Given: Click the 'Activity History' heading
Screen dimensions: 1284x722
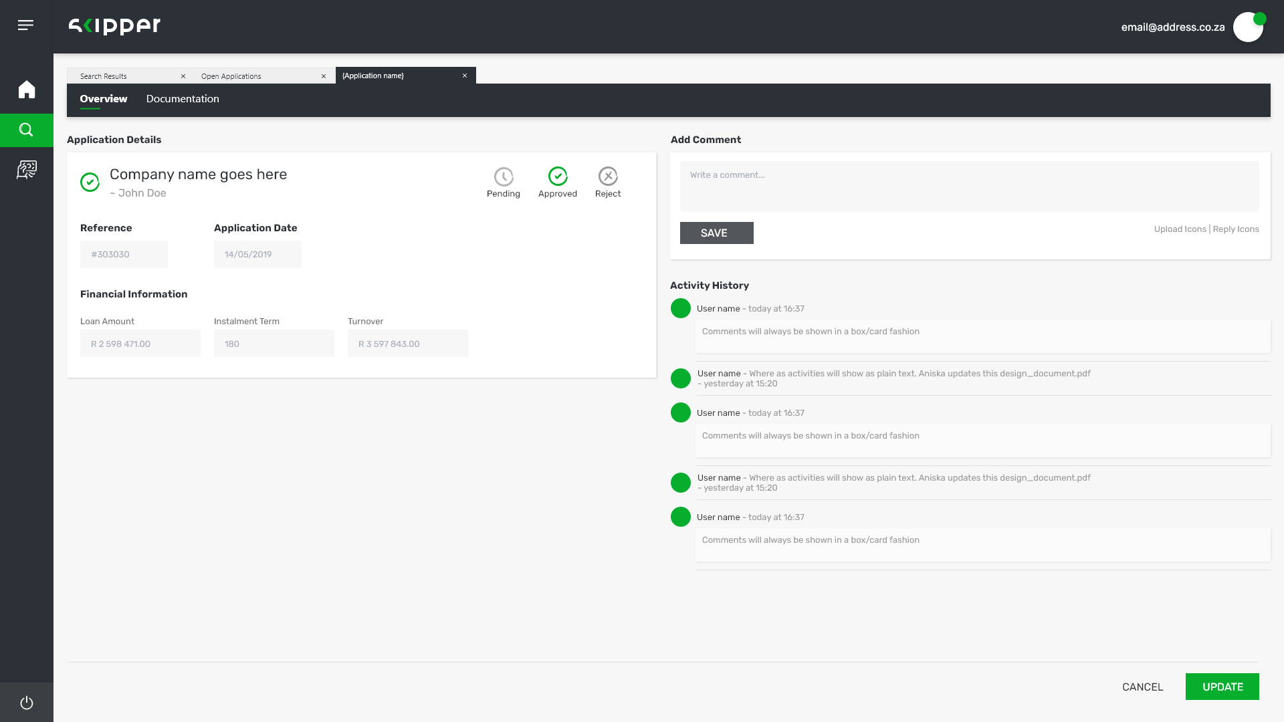Looking at the screenshot, I should click(710, 285).
